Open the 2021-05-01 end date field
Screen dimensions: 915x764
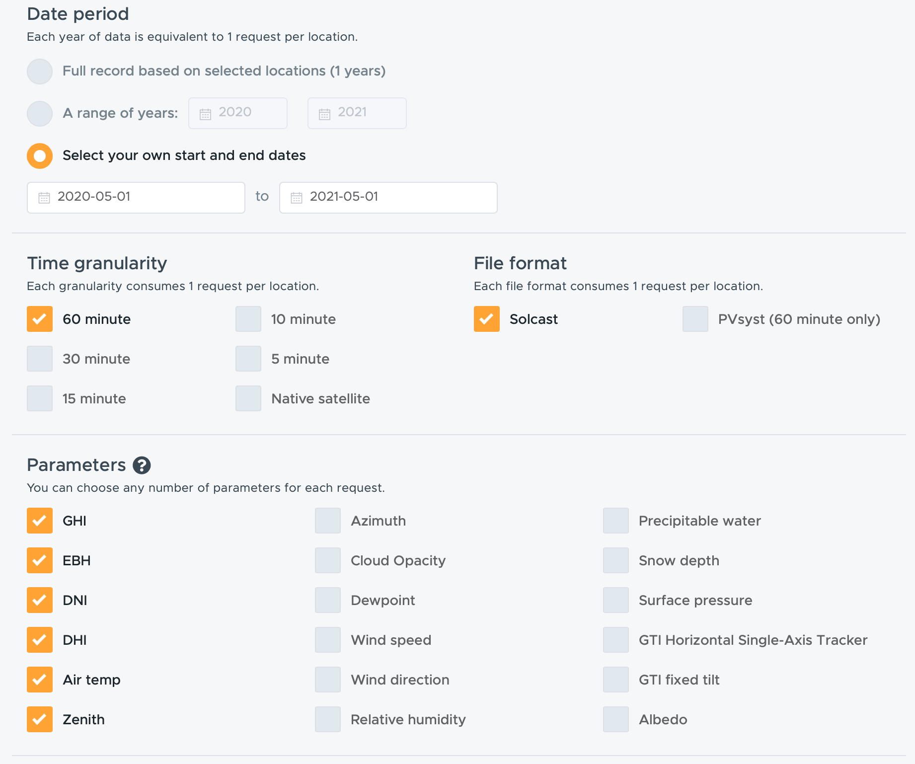pos(388,198)
